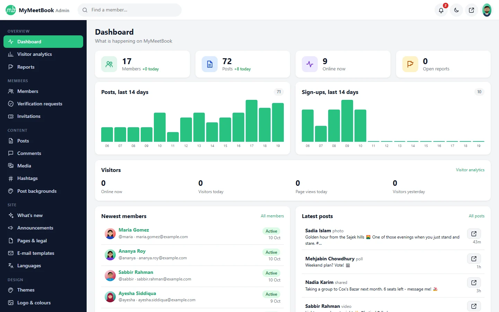Click the open-site external link icon in header
Screen dimensions: 499x312
(x=472, y=10)
